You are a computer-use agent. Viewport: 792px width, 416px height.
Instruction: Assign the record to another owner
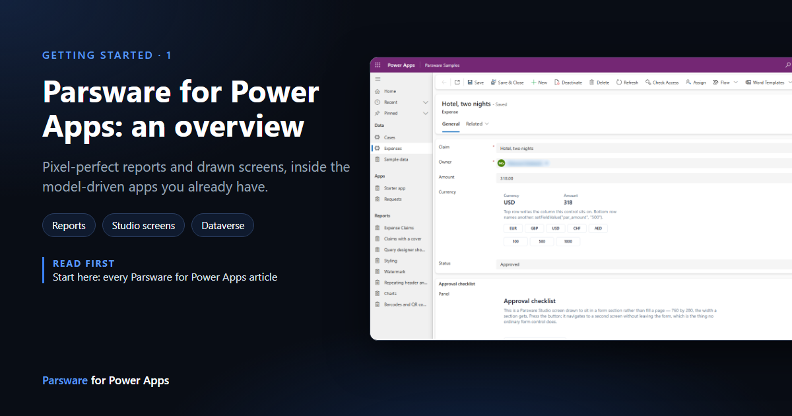[x=696, y=83]
